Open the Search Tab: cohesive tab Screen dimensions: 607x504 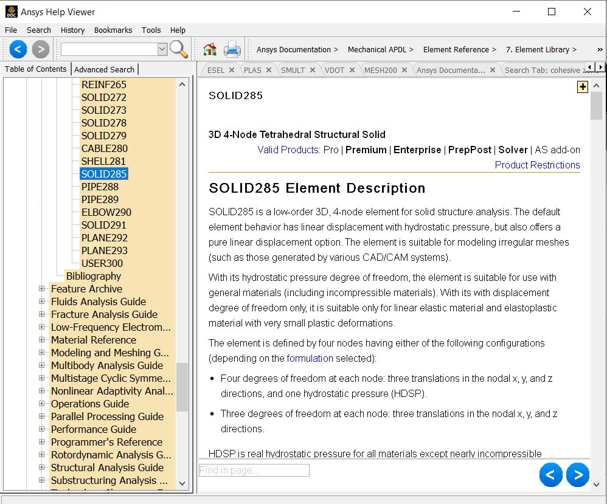tap(545, 70)
